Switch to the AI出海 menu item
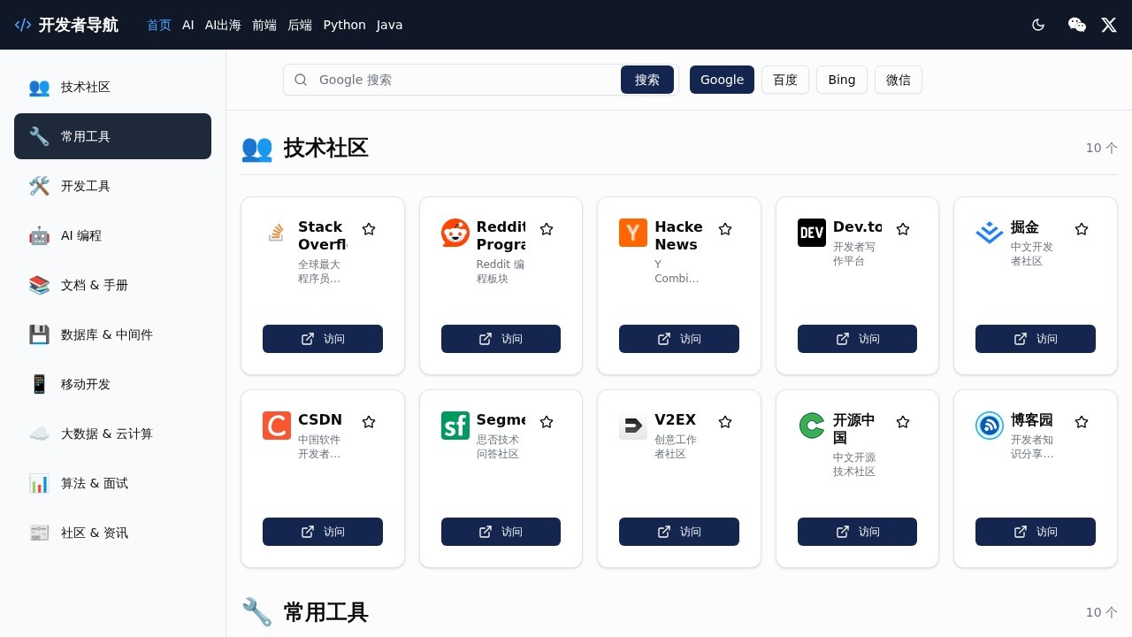This screenshot has height=637, width=1132. tap(223, 25)
